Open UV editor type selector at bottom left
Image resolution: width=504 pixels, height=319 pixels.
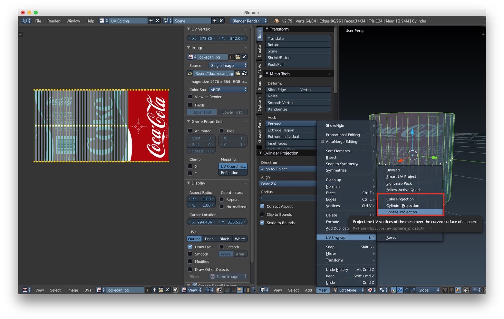26,290
